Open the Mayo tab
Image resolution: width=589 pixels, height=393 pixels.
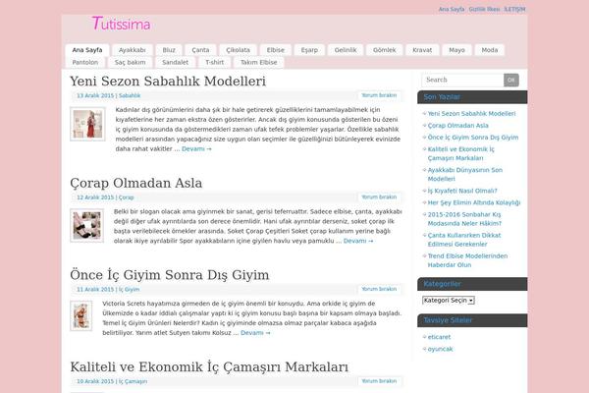[x=456, y=50]
